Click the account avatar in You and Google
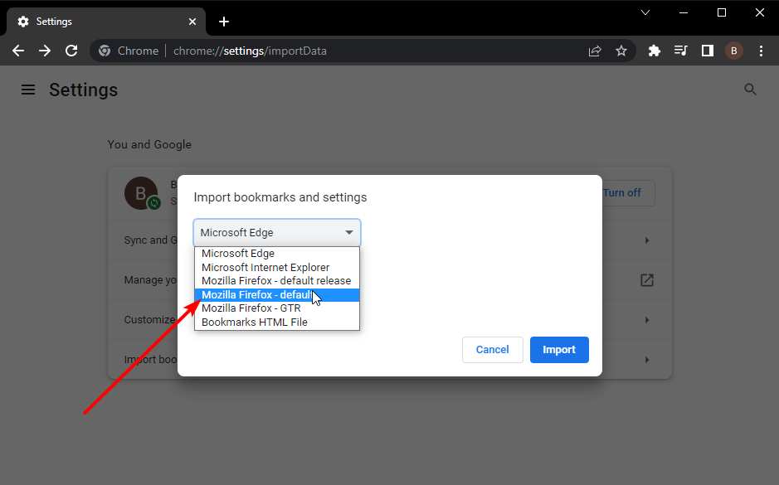 tap(141, 192)
